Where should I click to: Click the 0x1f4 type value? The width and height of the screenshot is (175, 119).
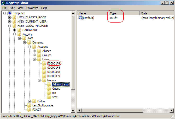(114, 18)
